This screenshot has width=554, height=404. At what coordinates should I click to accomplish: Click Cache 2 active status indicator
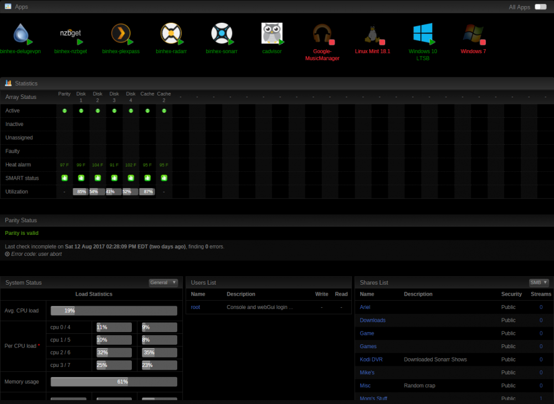(x=164, y=111)
